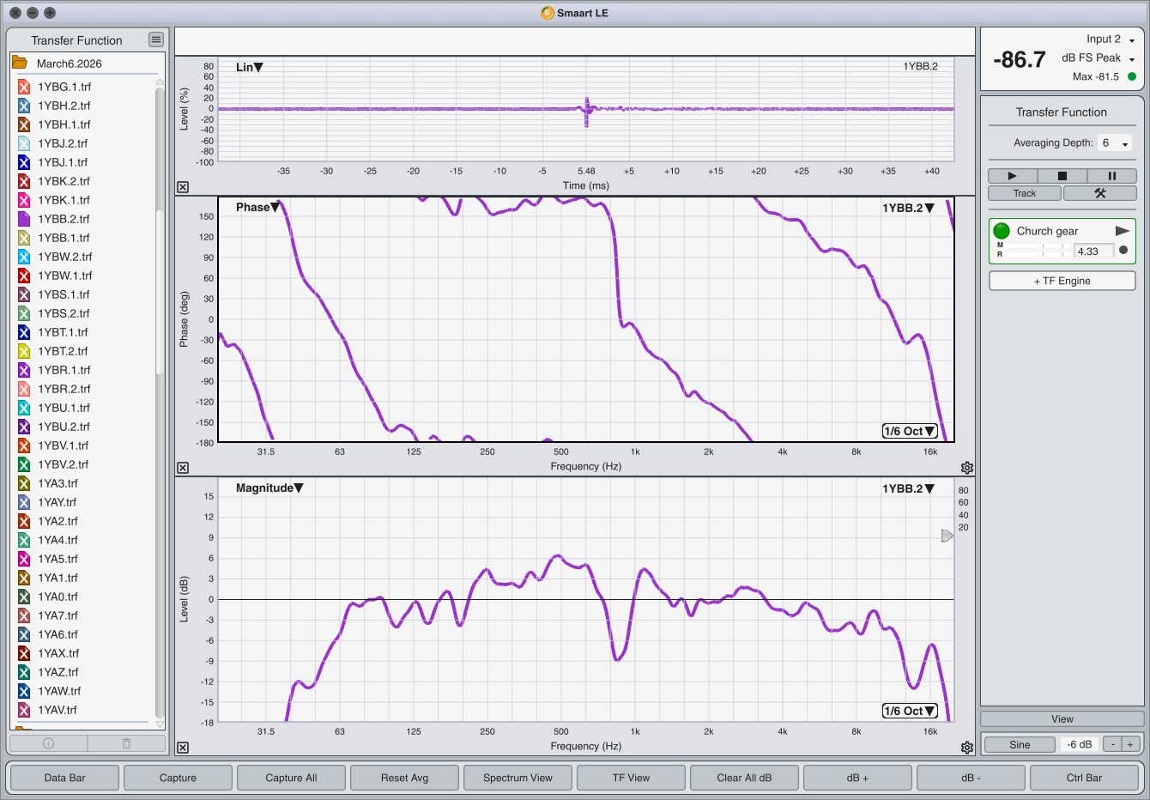This screenshot has width=1150, height=800.
Task: Open the Averaging Depth dropdown
Action: pyautogui.click(x=1116, y=143)
